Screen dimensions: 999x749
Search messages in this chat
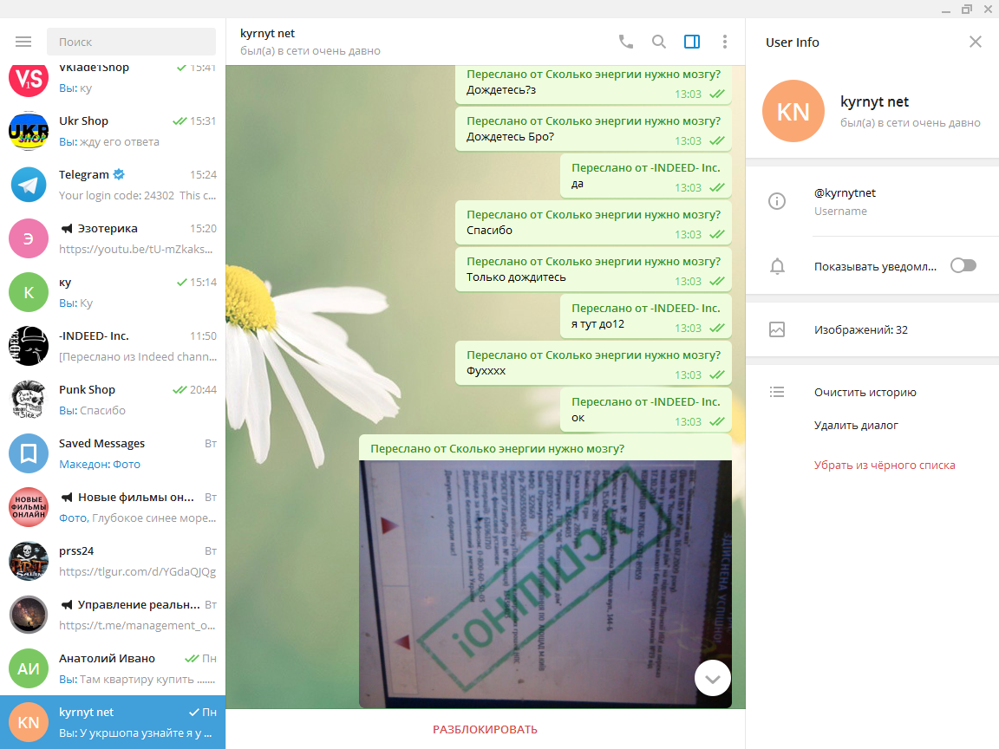(x=659, y=42)
